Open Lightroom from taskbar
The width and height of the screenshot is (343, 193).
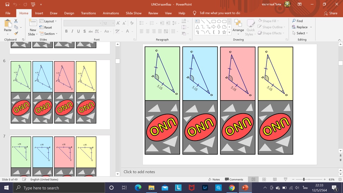pyautogui.click(x=205, y=188)
